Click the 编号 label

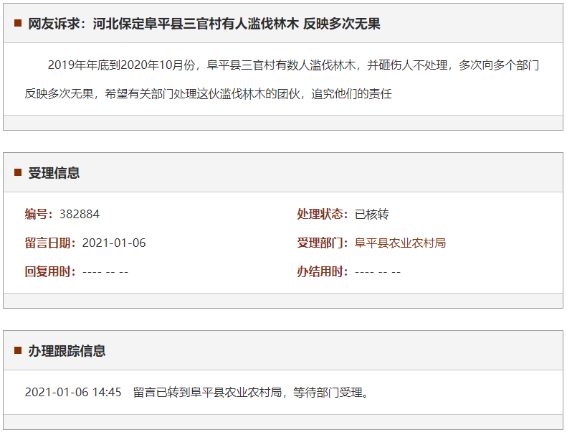[39, 214]
